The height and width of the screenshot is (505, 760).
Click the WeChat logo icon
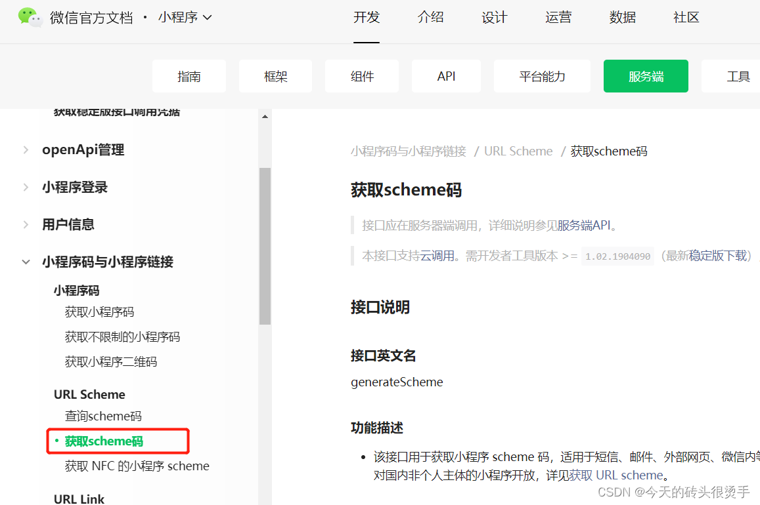point(30,18)
